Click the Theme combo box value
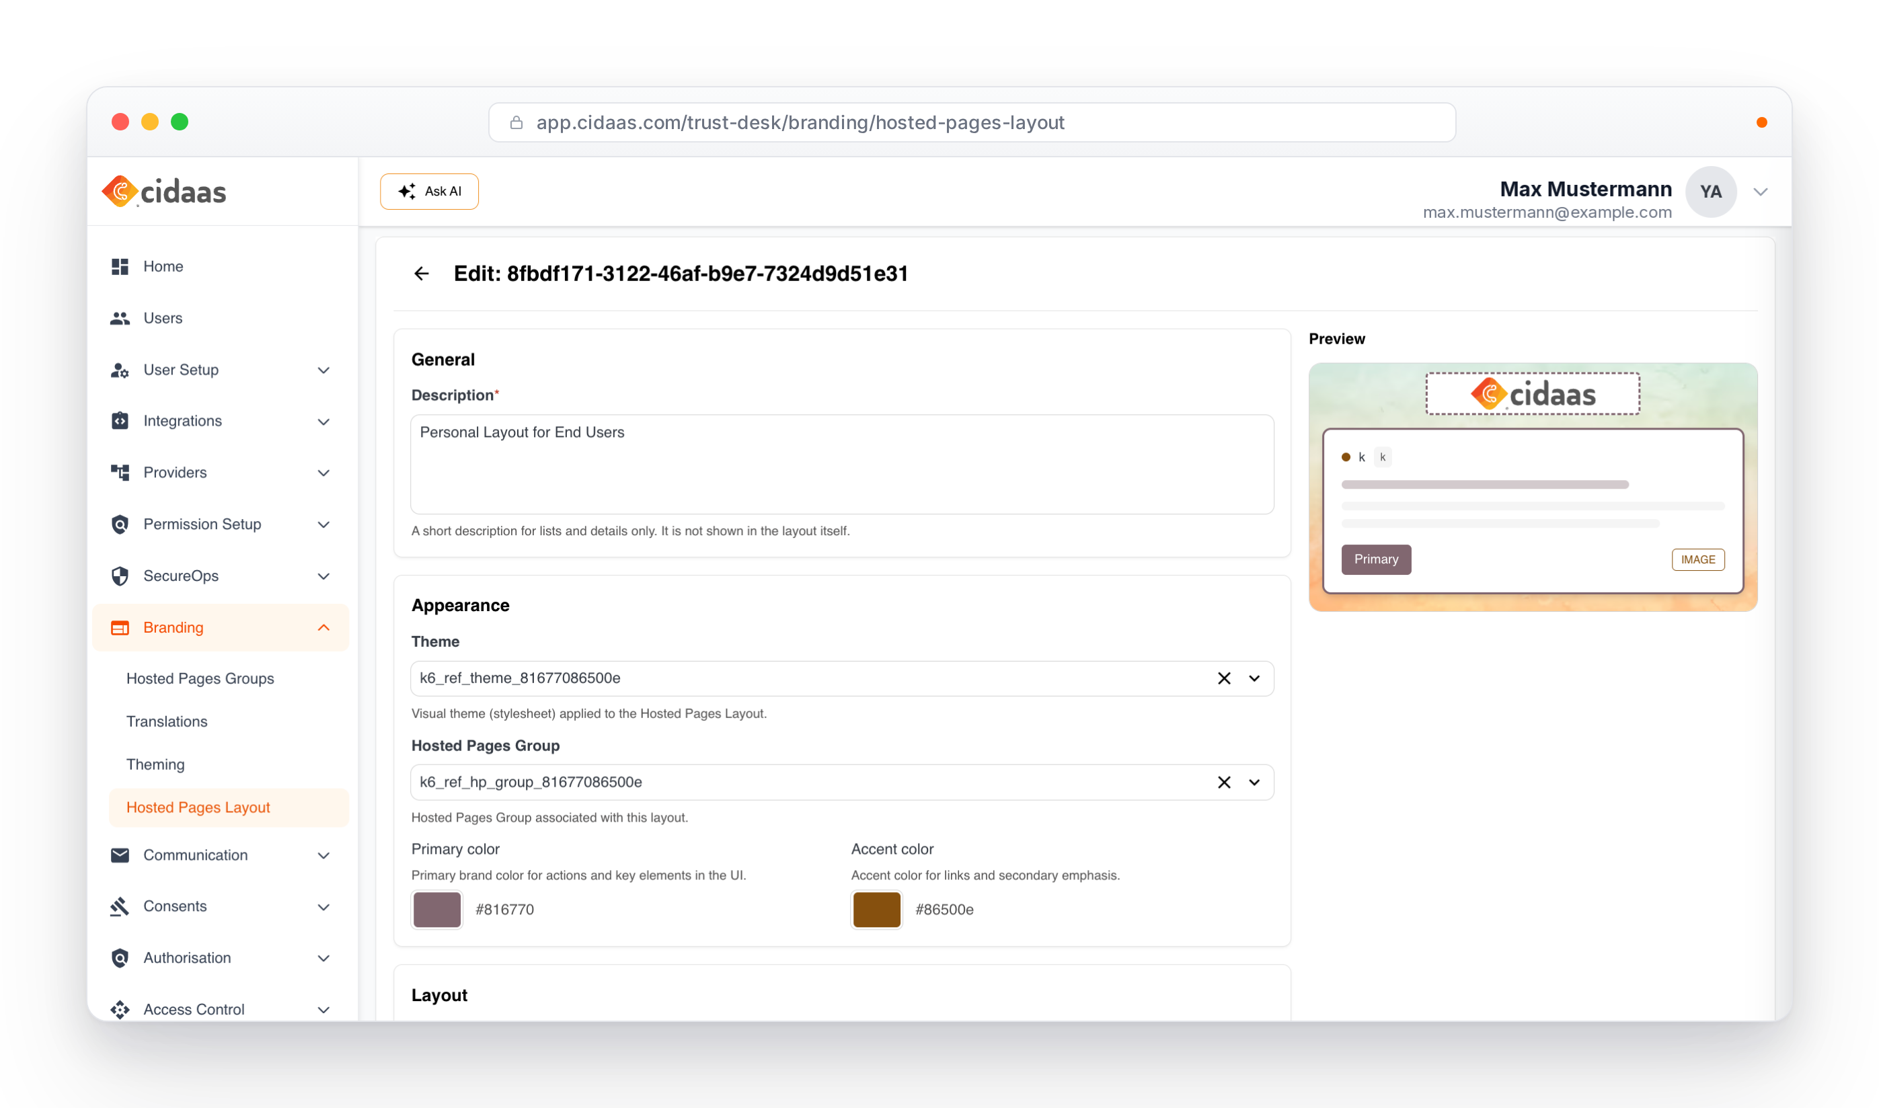This screenshot has height=1108, width=1879. click(520, 678)
